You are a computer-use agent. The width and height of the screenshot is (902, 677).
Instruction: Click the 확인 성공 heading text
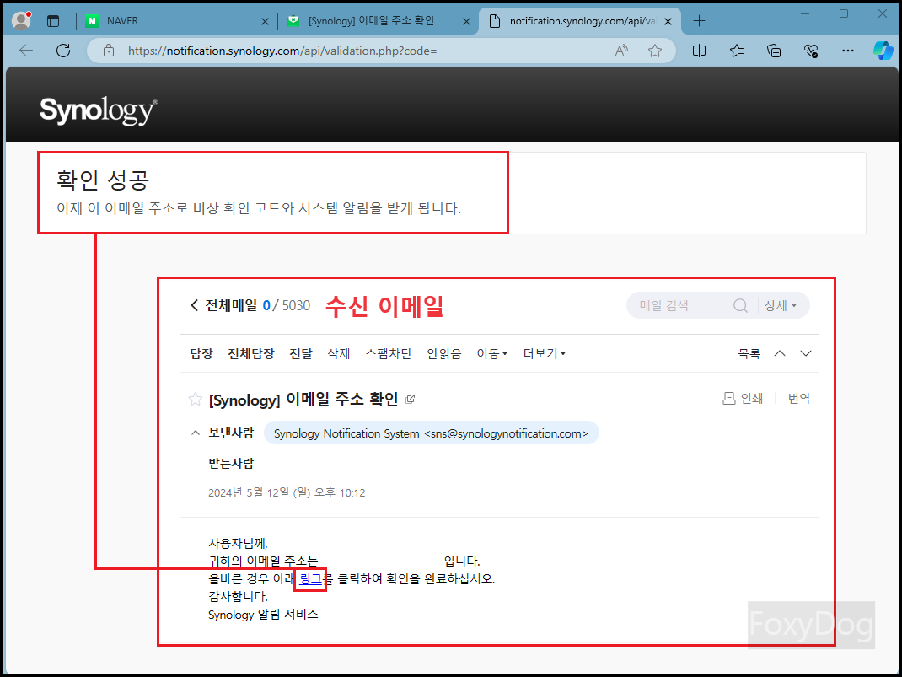pyautogui.click(x=103, y=180)
